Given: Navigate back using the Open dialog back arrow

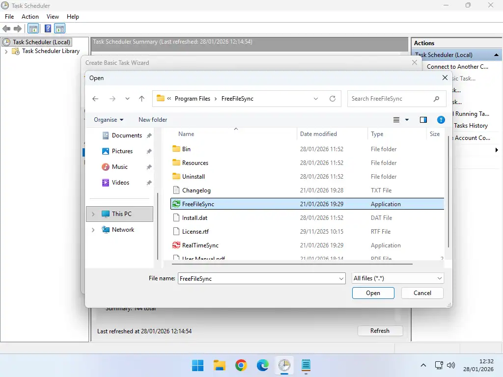Looking at the screenshot, I should pos(95,99).
